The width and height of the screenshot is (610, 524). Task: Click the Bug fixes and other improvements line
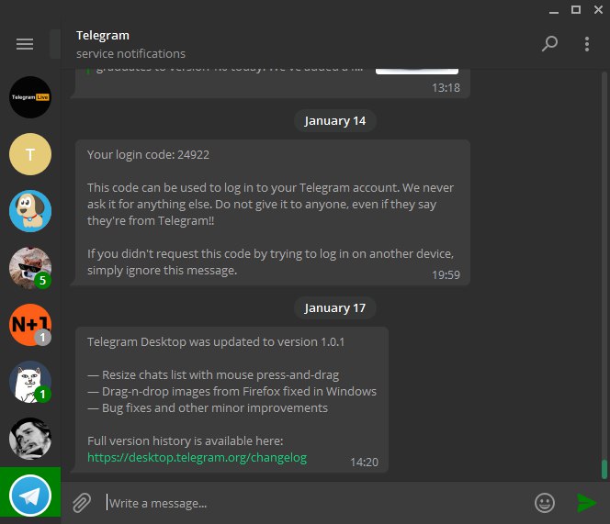point(208,408)
